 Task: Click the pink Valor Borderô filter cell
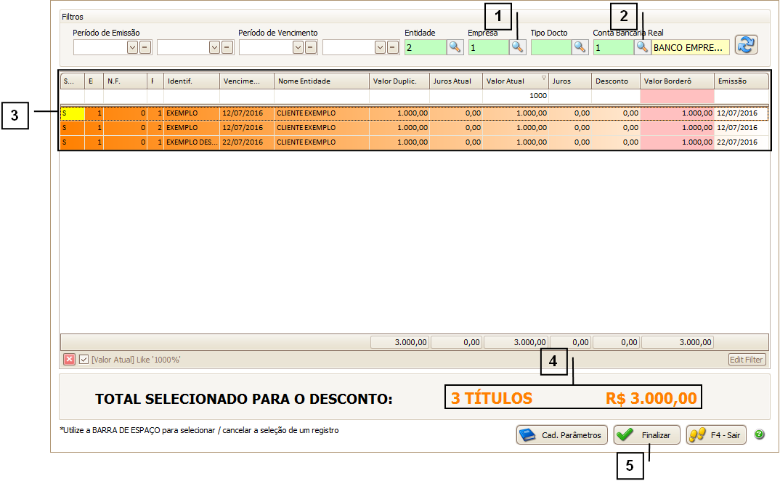(x=677, y=96)
